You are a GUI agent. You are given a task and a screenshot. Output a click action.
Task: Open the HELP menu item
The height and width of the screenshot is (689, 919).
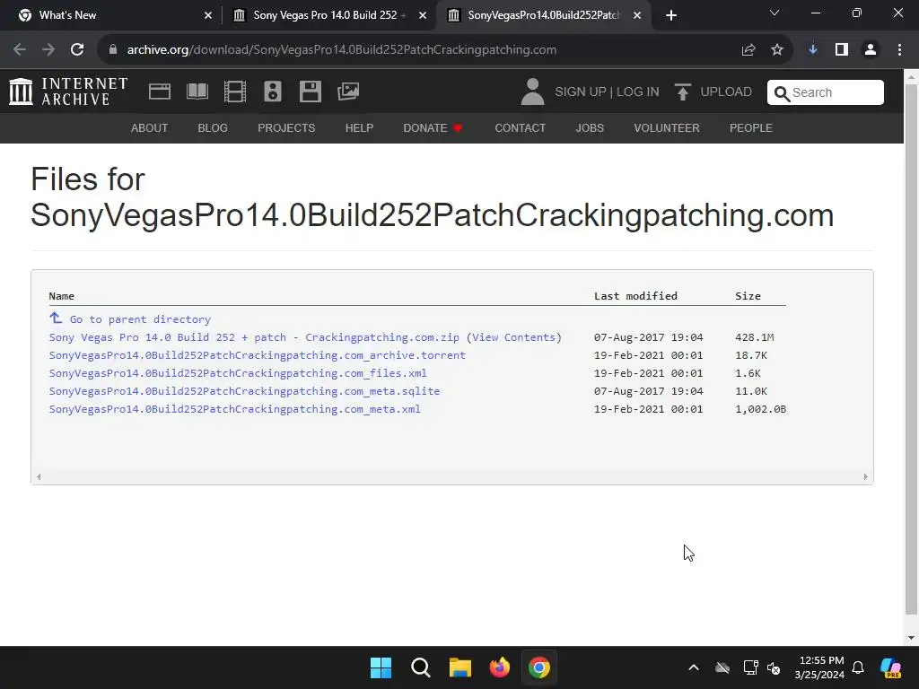coord(359,127)
